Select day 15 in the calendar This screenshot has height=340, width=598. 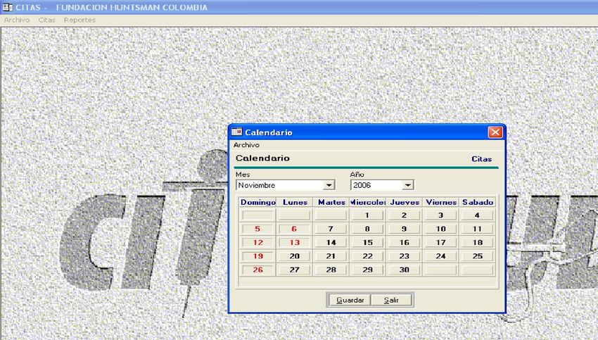[x=367, y=243]
